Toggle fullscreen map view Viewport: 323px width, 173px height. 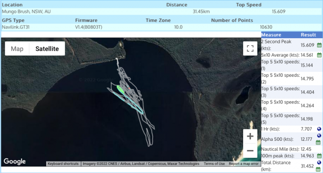(250, 48)
